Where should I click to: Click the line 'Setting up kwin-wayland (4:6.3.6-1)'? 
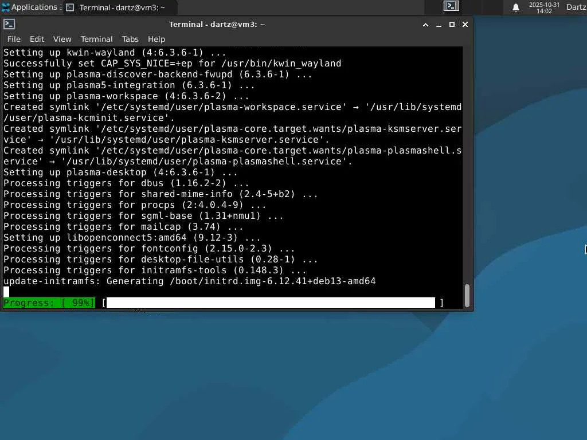(115, 52)
